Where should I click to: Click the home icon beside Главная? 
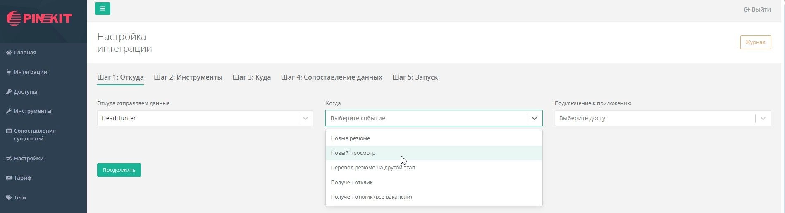coord(9,53)
